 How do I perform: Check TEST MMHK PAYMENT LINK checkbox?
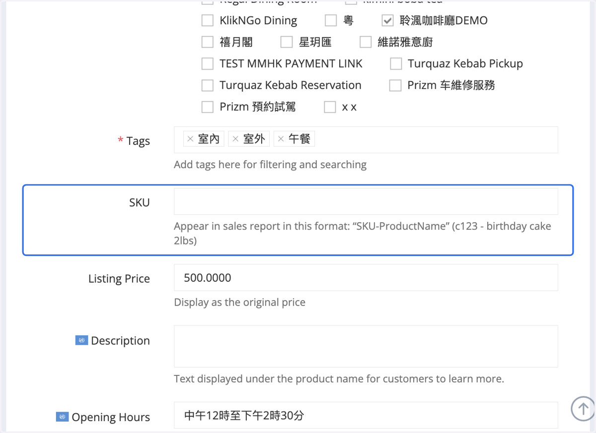(208, 64)
